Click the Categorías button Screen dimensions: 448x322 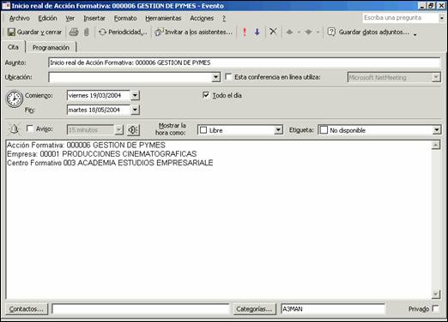pos(254,309)
